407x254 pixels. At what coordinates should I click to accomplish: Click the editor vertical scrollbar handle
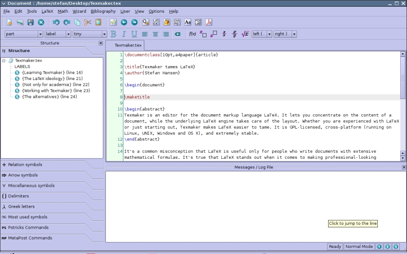[403, 78]
